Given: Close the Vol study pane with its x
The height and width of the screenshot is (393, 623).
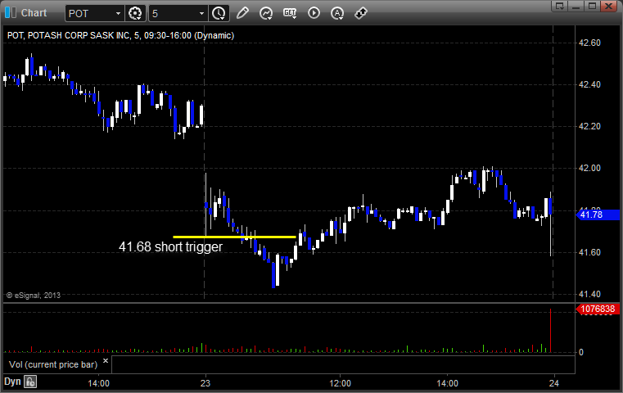Looking at the screenshot, I should (106, 361).
